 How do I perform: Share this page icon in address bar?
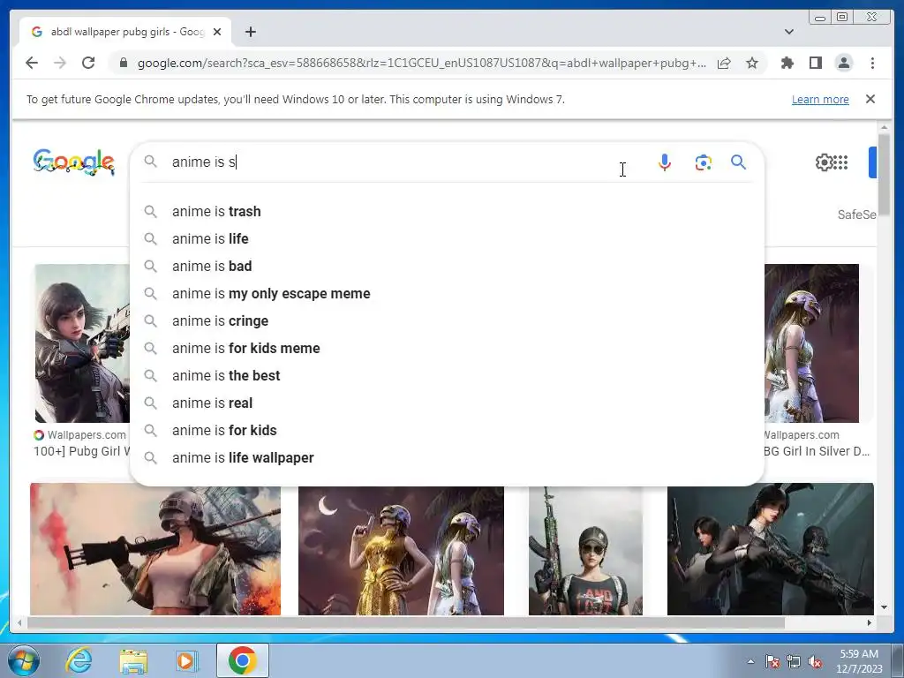click(724, 63)
